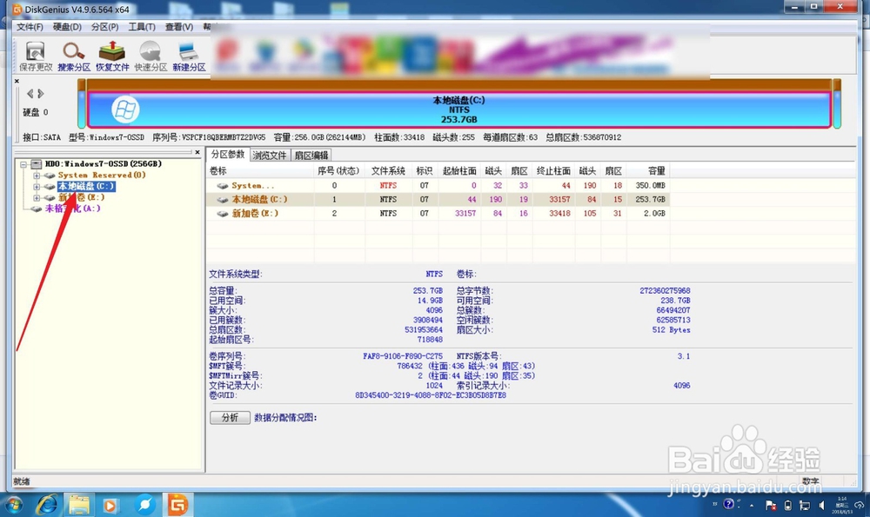
Task: Click the 卷标 column header
Action: click(260, 170)
